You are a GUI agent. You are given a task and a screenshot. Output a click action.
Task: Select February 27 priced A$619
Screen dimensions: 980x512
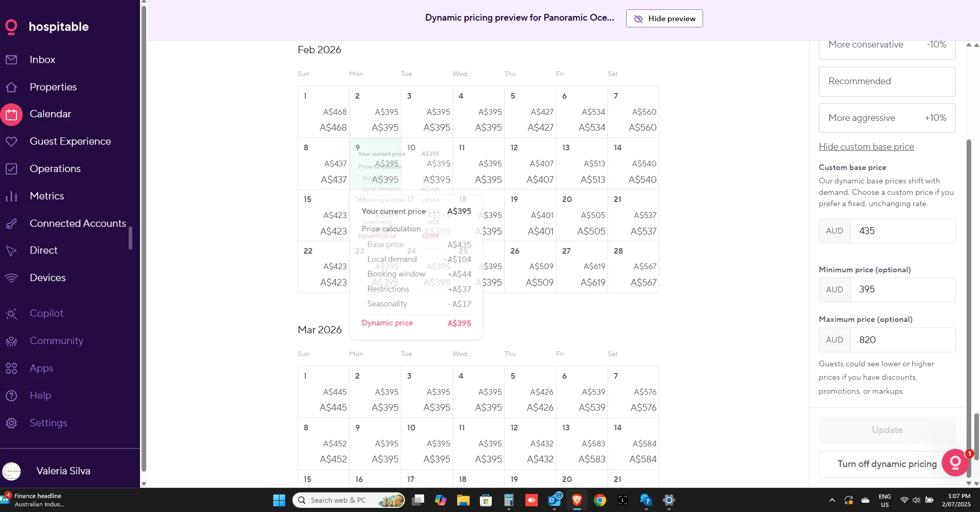point(582,267)
